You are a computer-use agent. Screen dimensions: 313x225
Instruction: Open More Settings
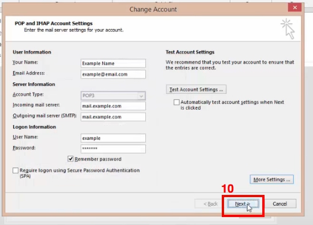pyautogui.click(x=271, y=180)
